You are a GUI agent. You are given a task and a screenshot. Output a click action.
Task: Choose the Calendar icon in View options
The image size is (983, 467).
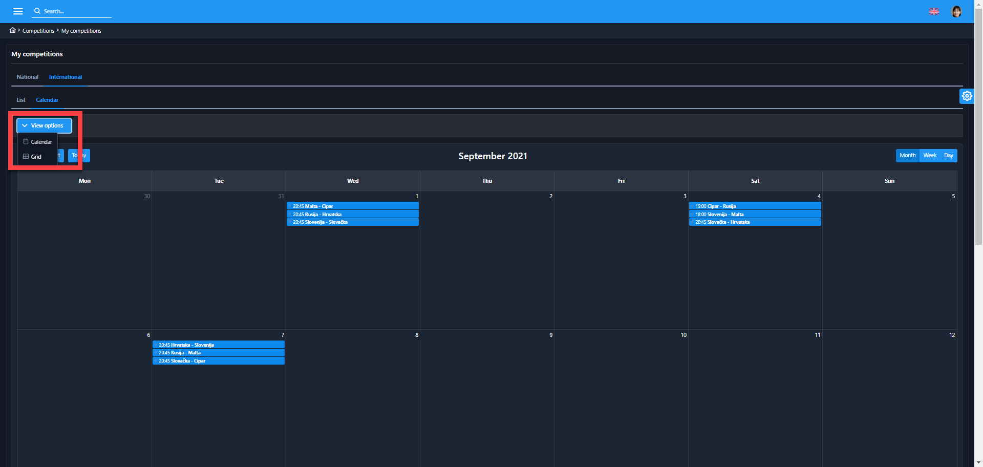tap(26, 142)
